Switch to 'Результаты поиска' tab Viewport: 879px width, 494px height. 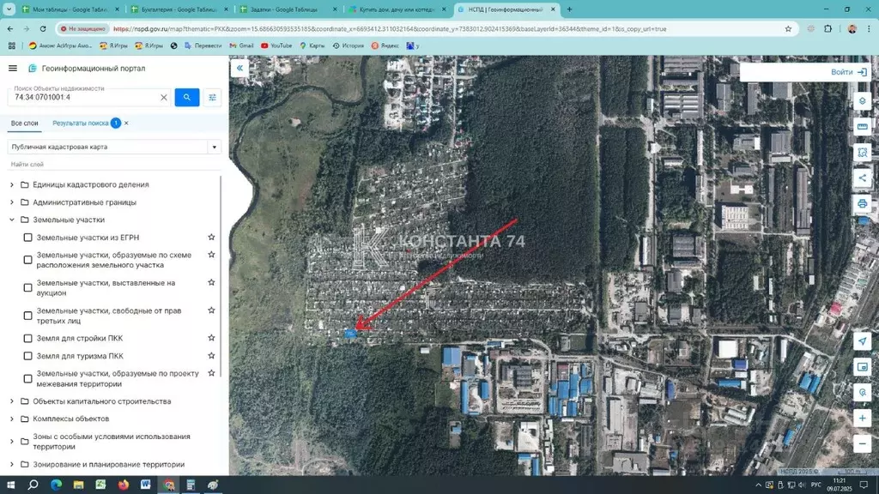coord(81,123)
